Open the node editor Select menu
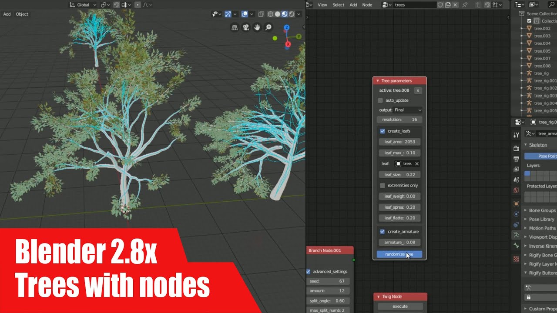The image size is (557, 313). 338,5
